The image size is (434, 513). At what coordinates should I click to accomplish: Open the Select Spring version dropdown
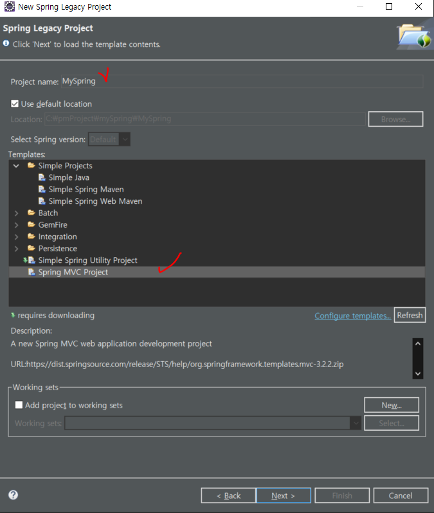(109, 139)
